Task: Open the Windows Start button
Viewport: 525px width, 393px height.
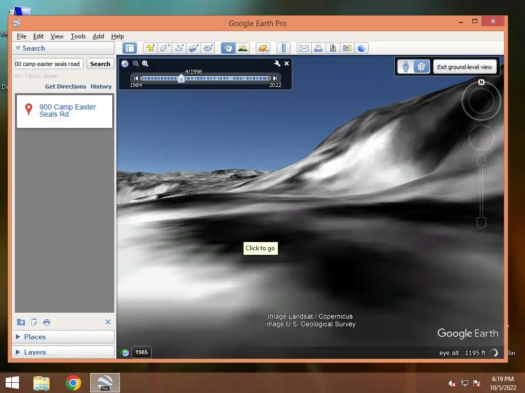Action: 12,383
